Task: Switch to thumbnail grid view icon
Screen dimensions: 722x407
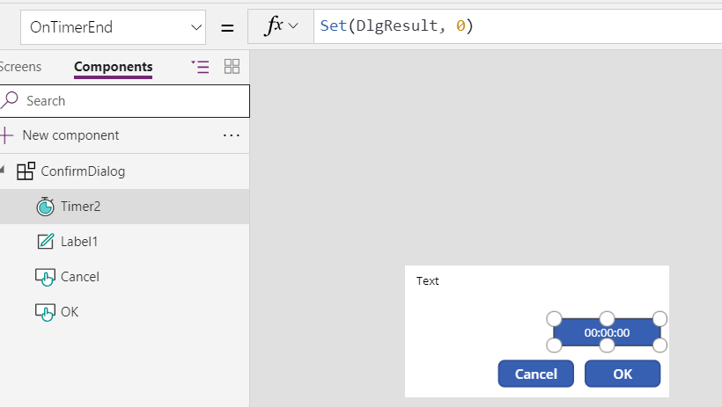Action: tap(232, 66)
